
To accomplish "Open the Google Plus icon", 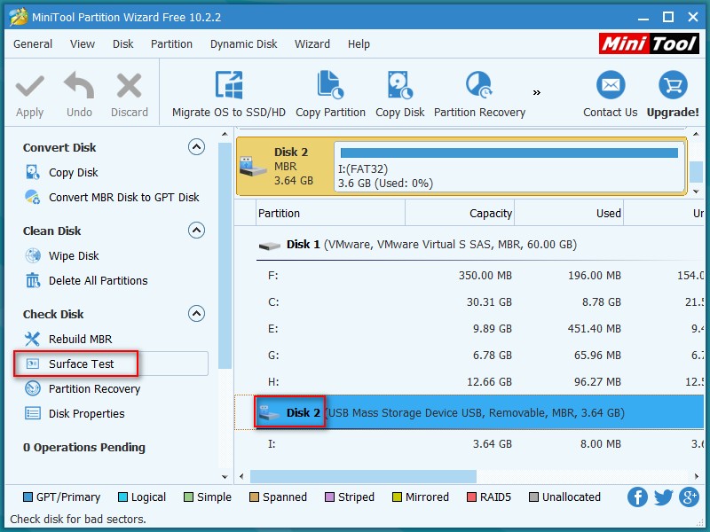I will pos(690,497).
